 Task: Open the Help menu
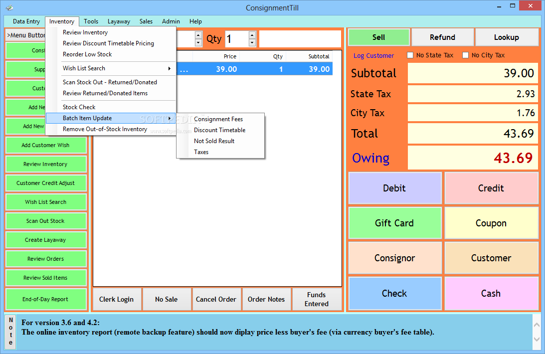[195, 21]
